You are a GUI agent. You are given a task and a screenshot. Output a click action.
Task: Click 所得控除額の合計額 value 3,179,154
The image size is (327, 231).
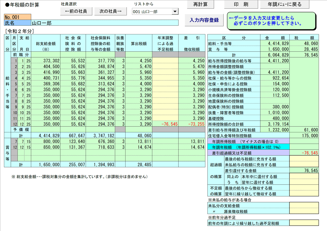(275, 124)
